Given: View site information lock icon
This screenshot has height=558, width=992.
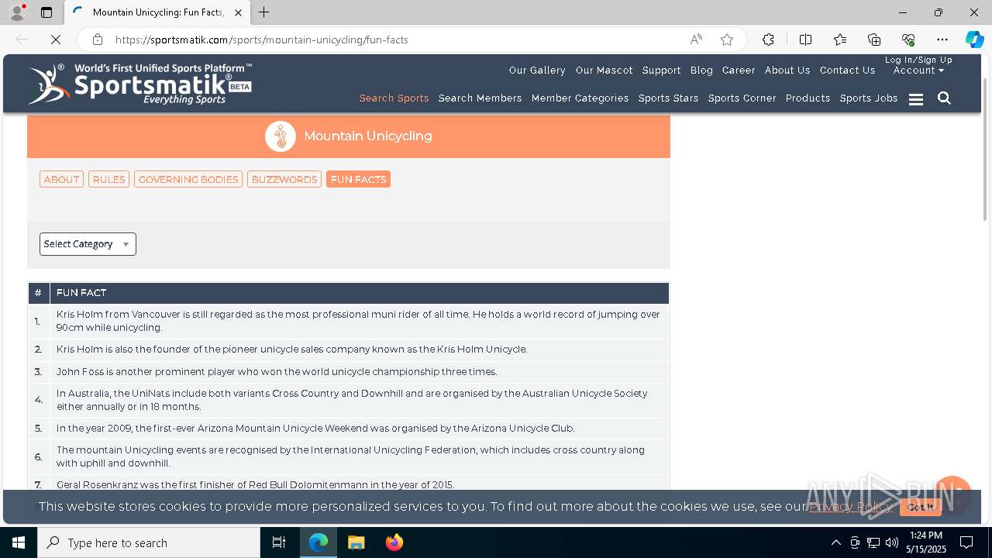Looking at the screenshot, I should [97, 40].
